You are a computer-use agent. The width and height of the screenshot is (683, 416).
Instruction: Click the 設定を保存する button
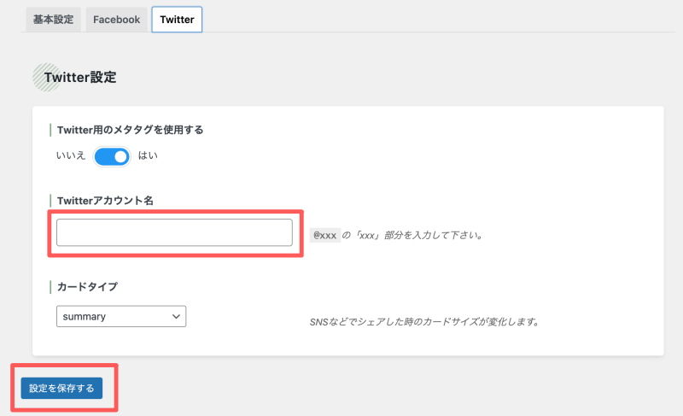coord(61,388)
